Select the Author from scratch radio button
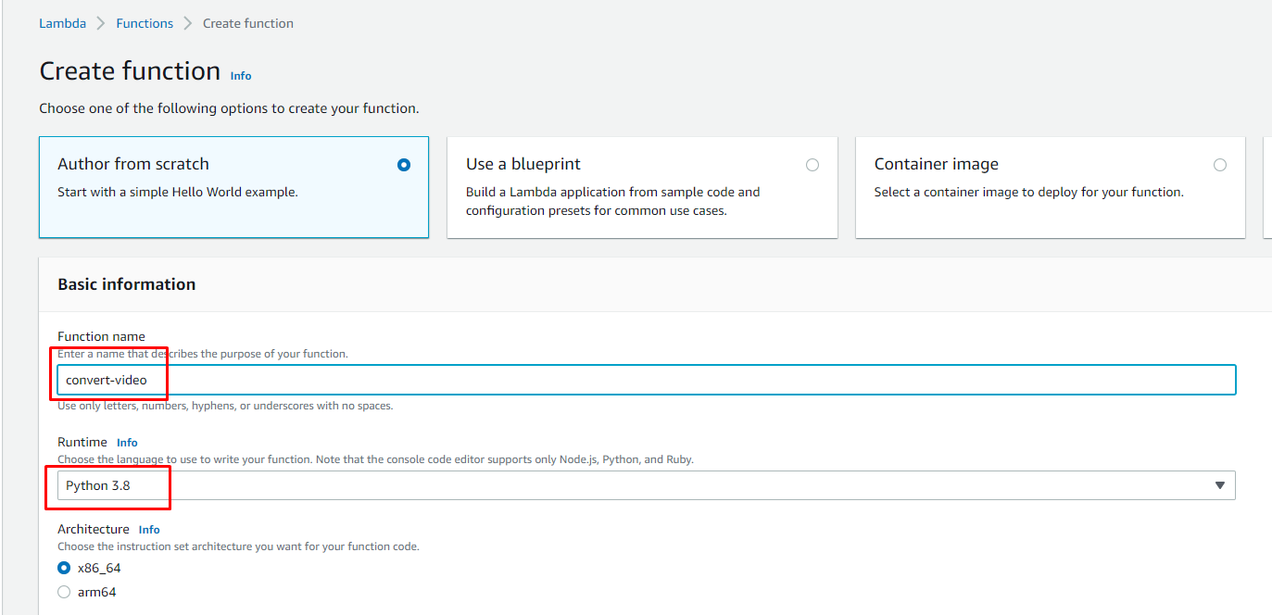The image size is (1272, 615). (x=404, y=165)
